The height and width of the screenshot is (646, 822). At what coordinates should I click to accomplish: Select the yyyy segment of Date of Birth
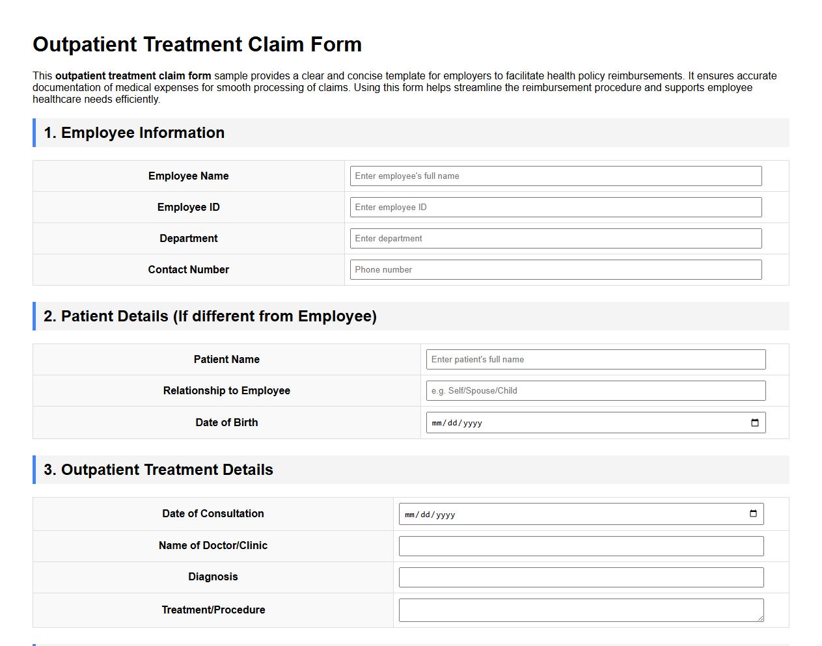(474, 422)
